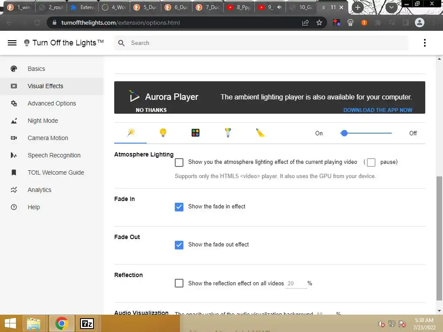
Task: Open the Windows Start button
Action: point(10,323)
